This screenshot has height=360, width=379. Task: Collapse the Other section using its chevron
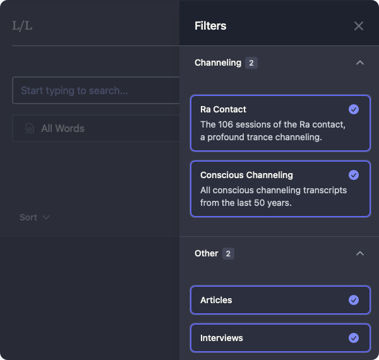click(360, 253)
